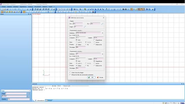Select 1, 2, 3 naming for y spacings
The image size is (185, 104).
(x=86, y=63)
